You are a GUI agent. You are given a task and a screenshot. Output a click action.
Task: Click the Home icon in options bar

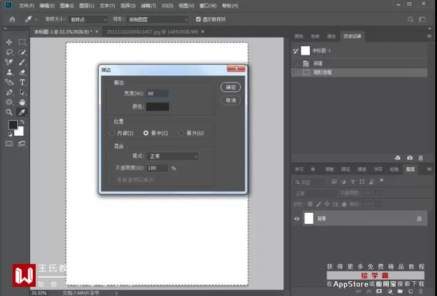12,19
